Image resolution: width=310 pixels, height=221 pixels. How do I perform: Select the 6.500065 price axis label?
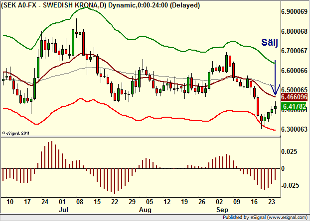tap(294, 90)
